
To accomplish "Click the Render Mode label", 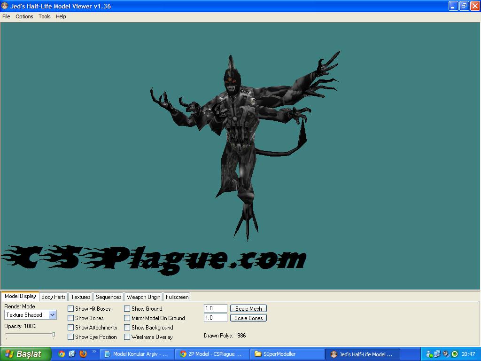I will pos(20,306).
